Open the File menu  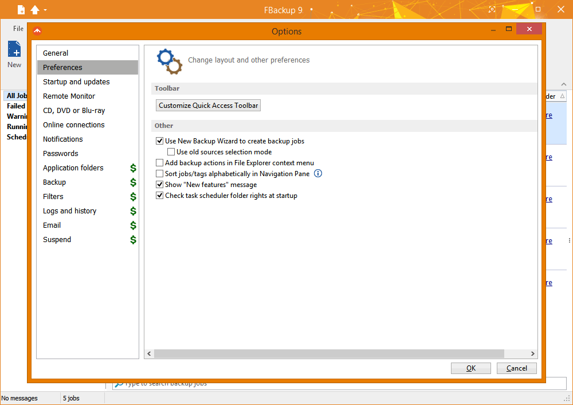point(18,29)
